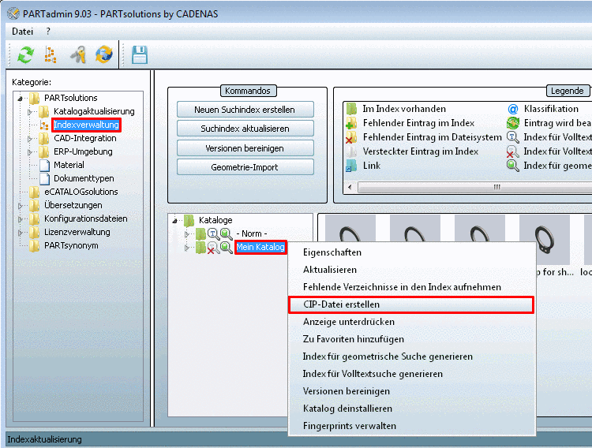592x448 pixels.
Task: Click the Norm row fulltext index icon
Action: (x=214, y=234)
